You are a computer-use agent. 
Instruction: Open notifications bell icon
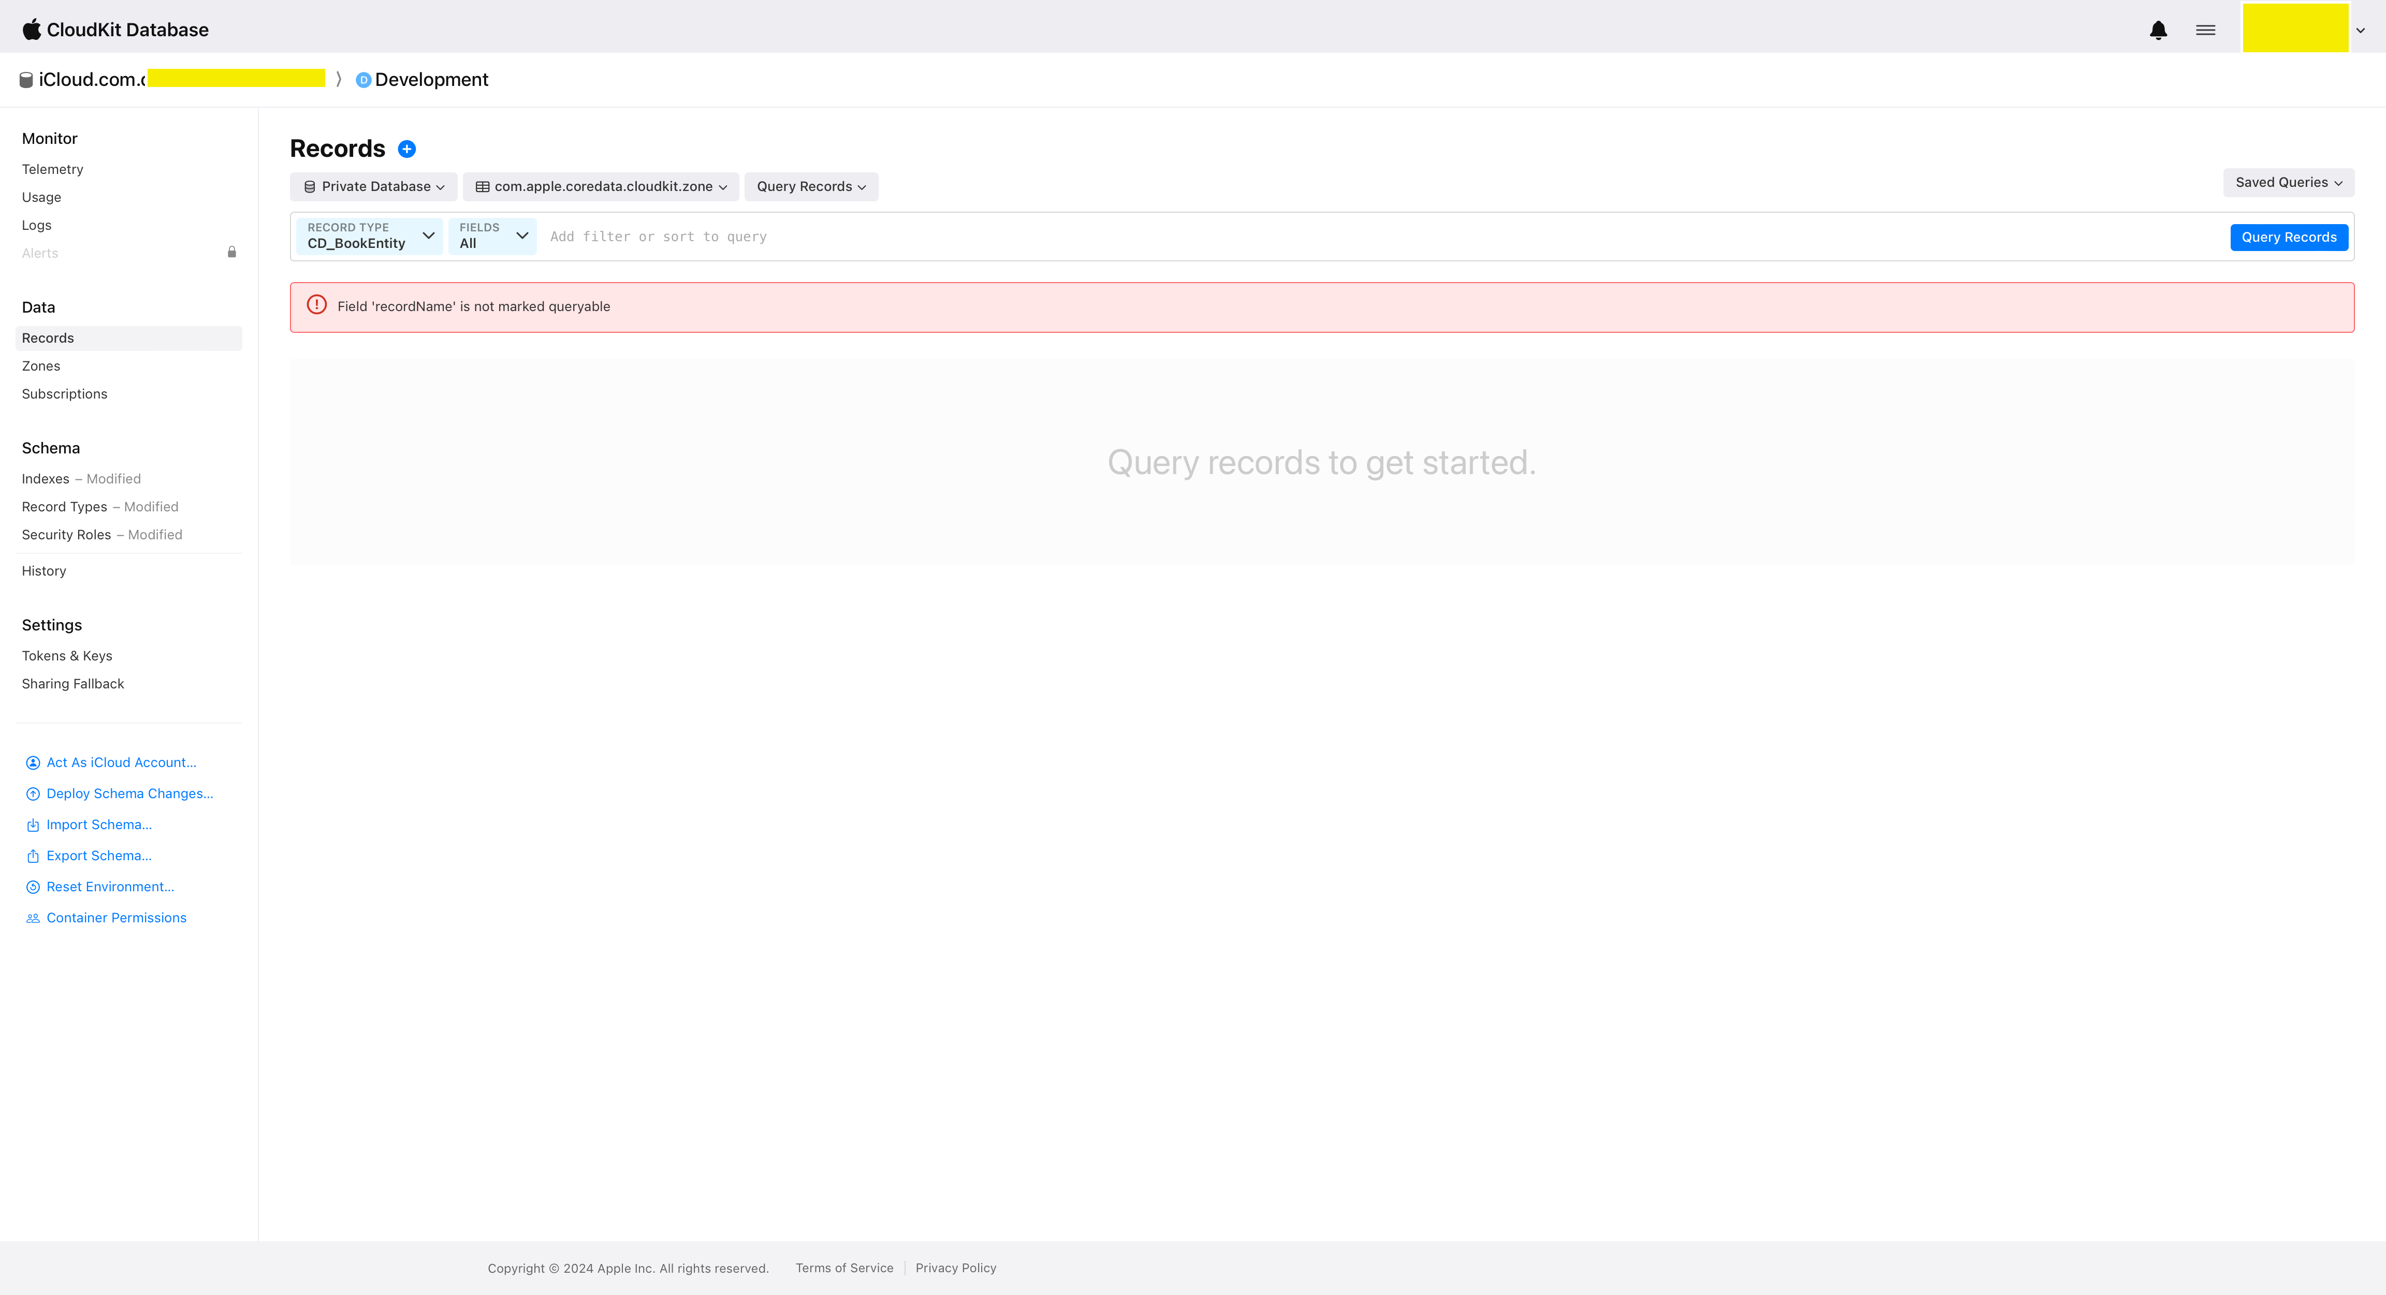pos(2158,30)
